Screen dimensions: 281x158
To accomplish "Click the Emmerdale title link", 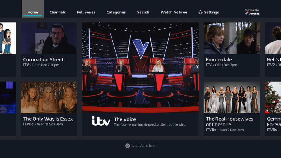I will pyautogui.click(x=219, y=59).
